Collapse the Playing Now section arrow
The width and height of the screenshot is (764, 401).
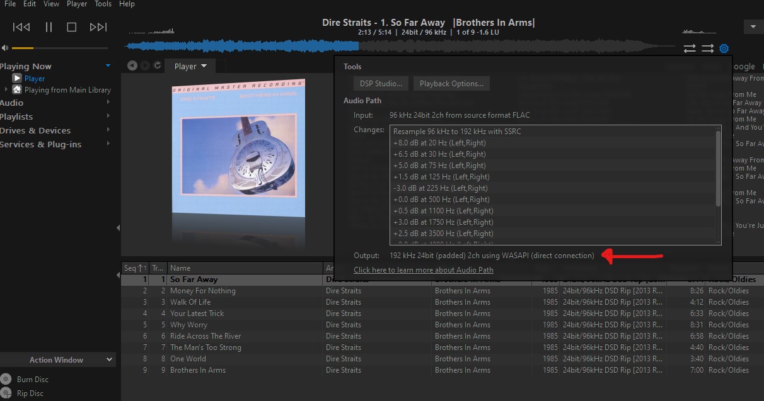pyautogui.click(x=108, y=65)
